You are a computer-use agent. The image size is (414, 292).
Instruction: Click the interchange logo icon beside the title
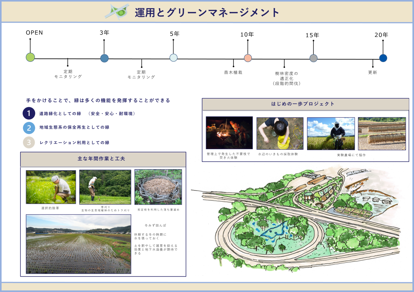[x=117, y=12]
